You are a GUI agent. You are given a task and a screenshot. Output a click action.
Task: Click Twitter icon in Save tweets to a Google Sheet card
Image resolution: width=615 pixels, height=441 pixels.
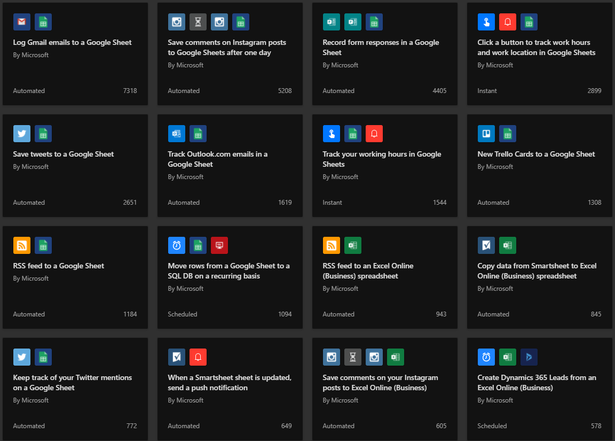[21, 134]
